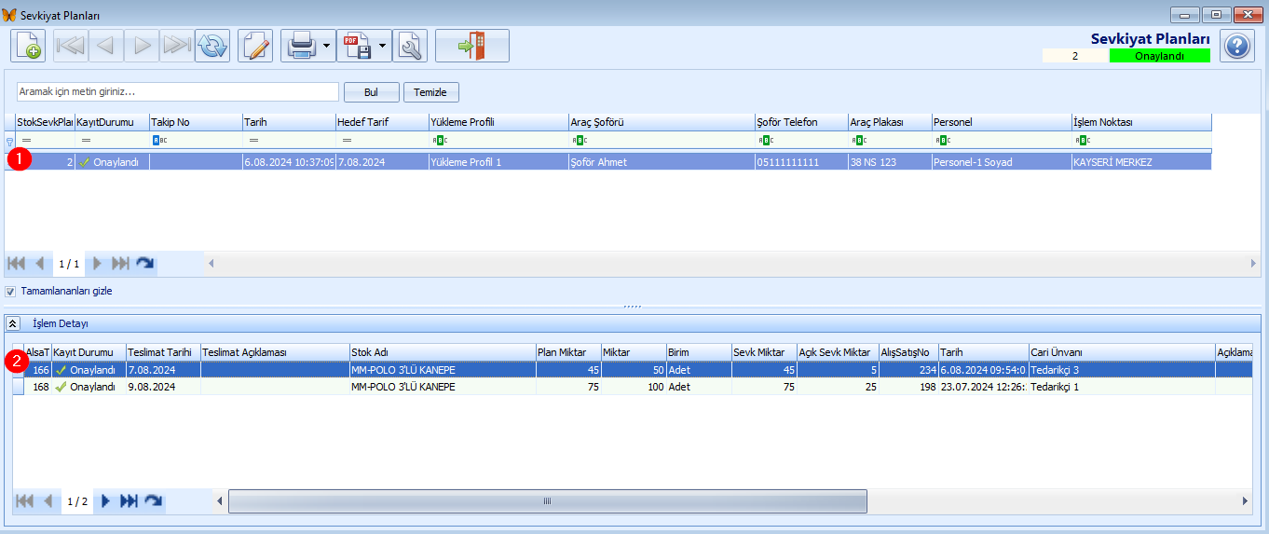Go to next record in top toolbar
The image size is (1269, 534).
click(x=142, y=46)
